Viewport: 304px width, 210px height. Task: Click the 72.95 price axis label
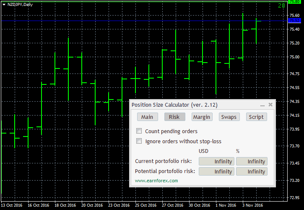[x=294, y=197]
